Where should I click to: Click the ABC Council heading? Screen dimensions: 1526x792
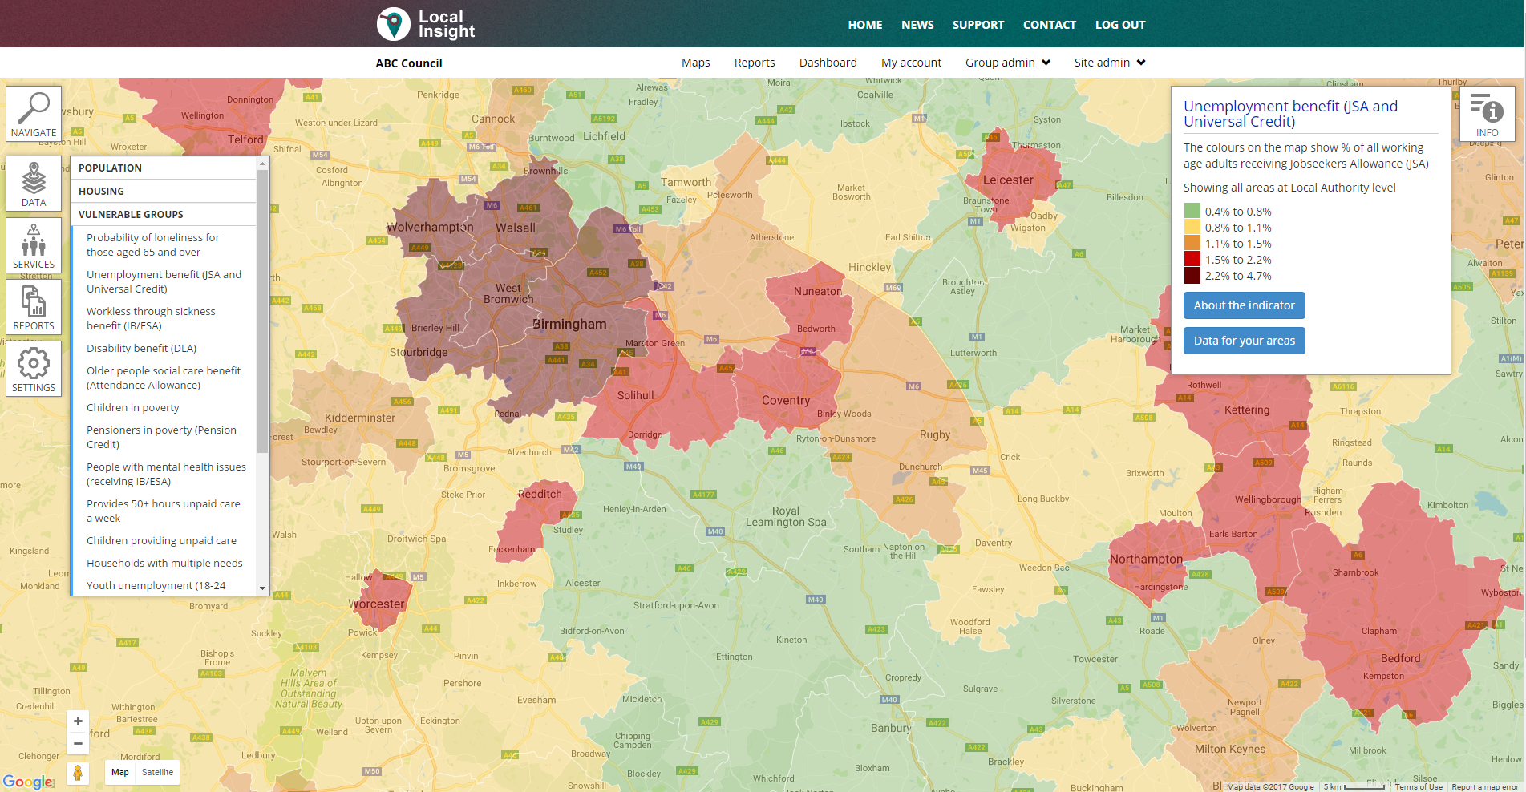pos(409,63)
